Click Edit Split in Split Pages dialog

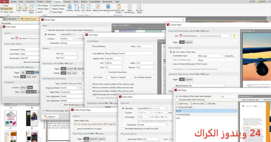[210, 103]
